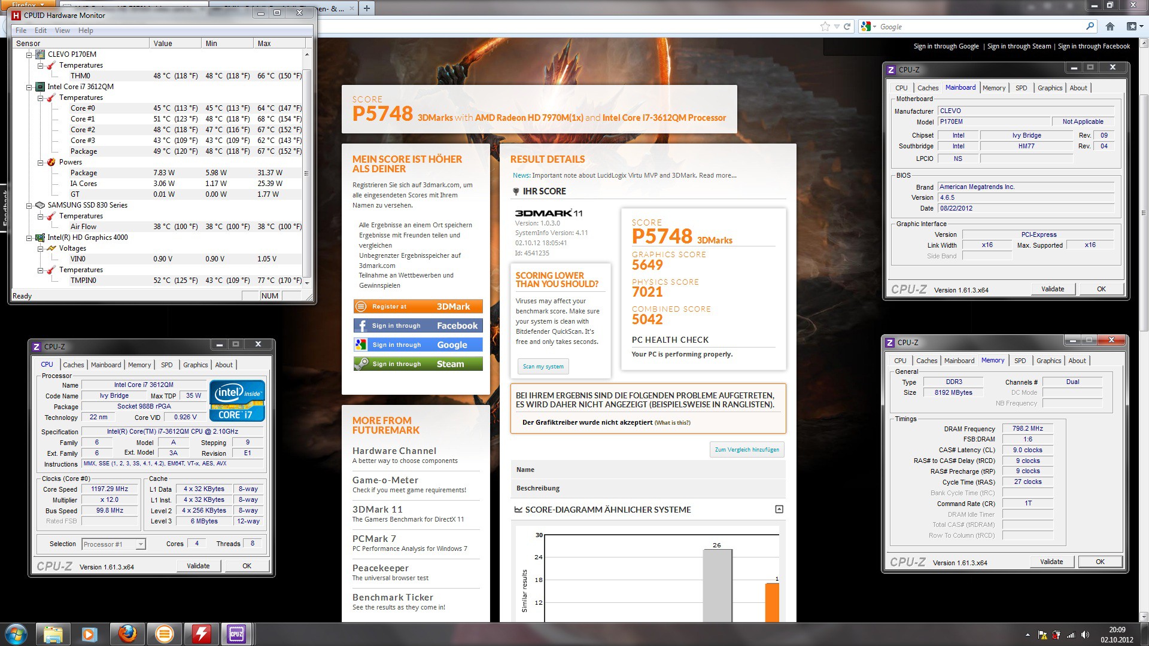Collapse the Voltages tree node

pyautogui.click(x=40, y=248)
